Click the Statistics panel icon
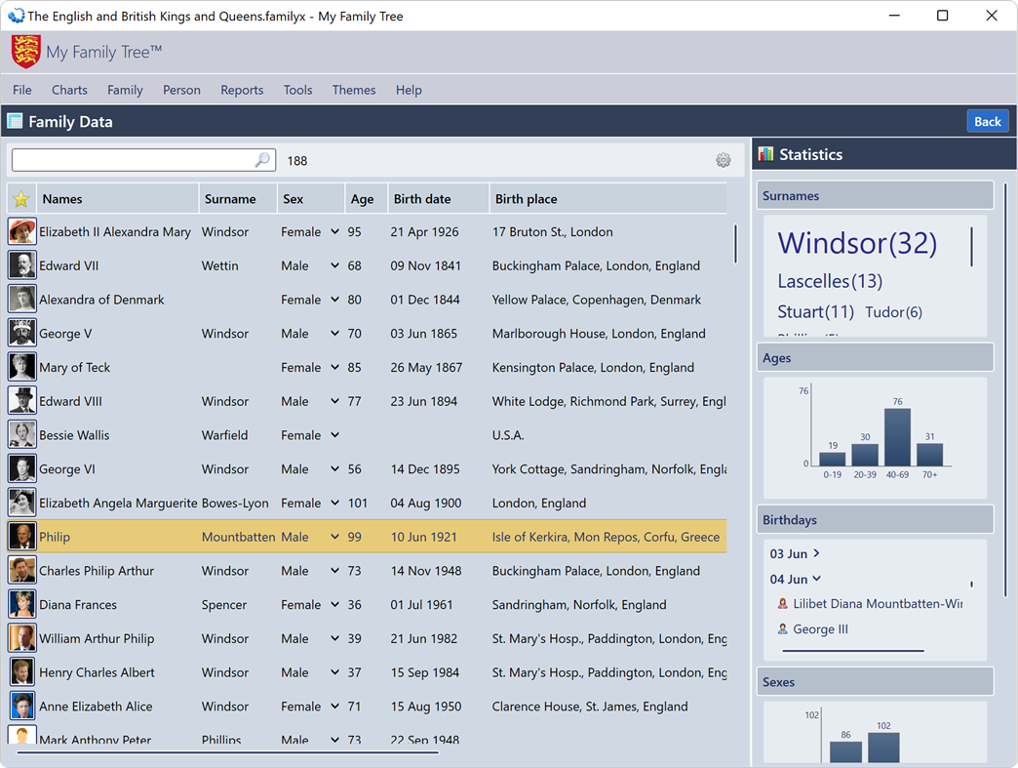This screenshot has width=1018, height=768. [x=764, y=153]
